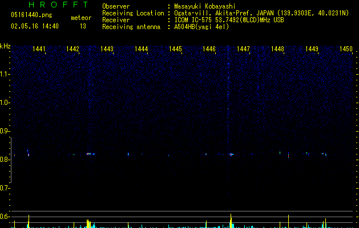Click the 1442 time axis label
Screen dimensions: 359x228
(x=72, y=49)
